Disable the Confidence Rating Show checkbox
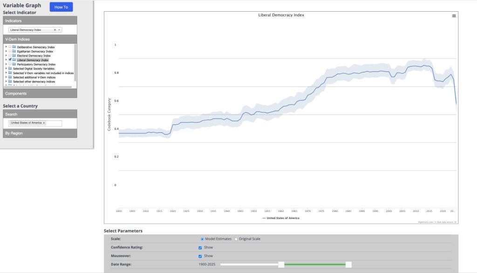Image resolution: width=477 pixels, height=273 pixels. coord(200,247)
